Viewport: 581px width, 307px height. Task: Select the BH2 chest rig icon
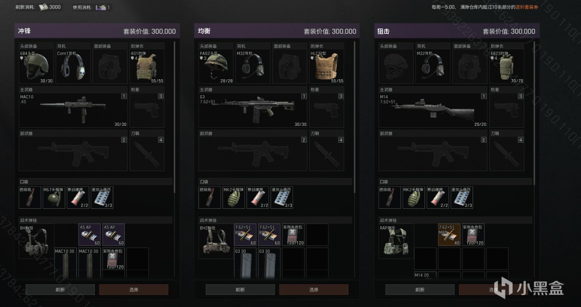(x=216, y=241)
